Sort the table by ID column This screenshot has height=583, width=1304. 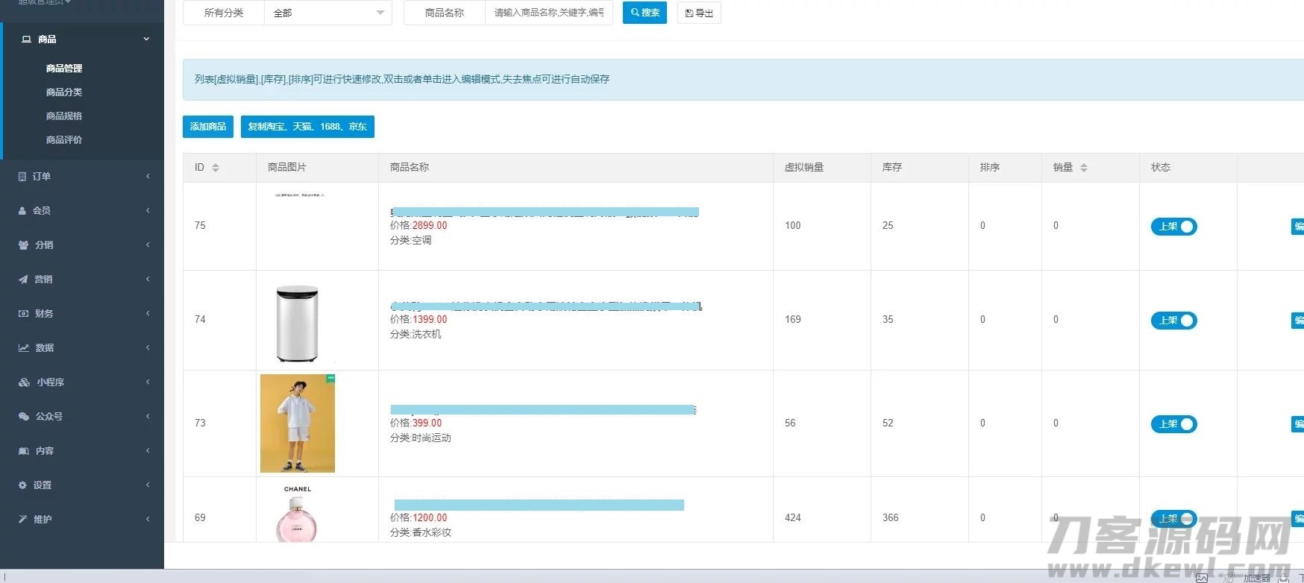pos(216,168)
